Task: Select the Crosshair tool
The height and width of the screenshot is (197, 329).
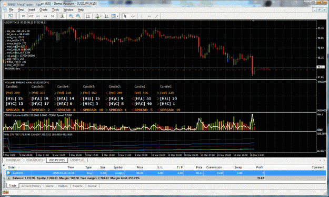Action: [x=133, y=16]
